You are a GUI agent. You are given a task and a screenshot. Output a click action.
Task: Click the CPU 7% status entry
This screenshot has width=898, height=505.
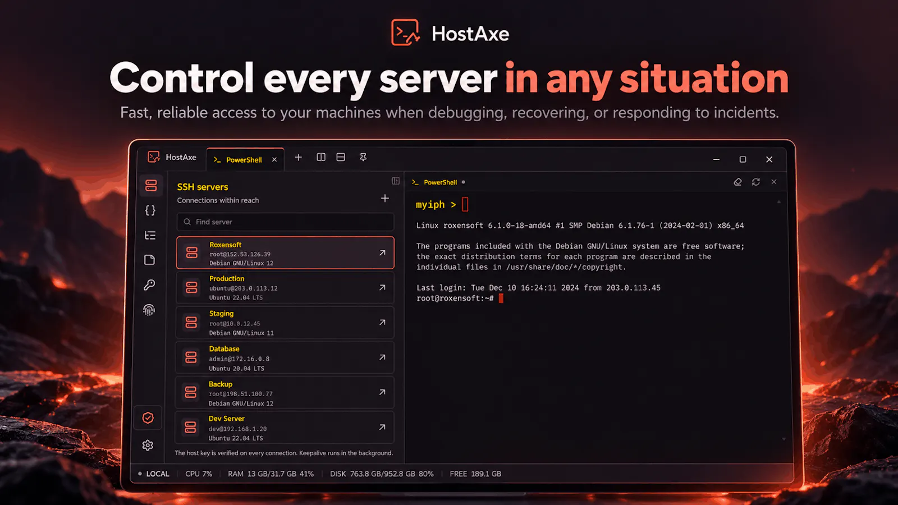pos(199,474)
